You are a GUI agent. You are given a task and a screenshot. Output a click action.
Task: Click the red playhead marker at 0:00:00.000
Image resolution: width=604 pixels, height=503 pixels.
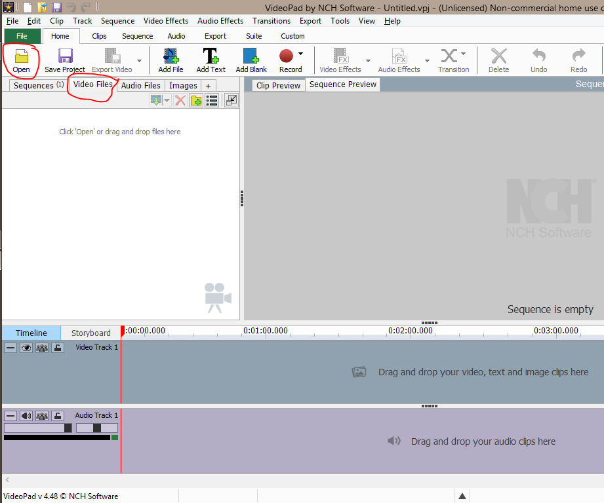123,331
